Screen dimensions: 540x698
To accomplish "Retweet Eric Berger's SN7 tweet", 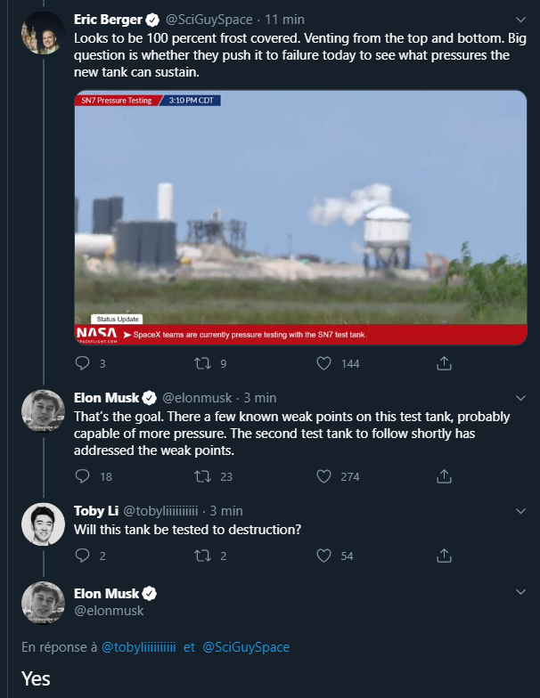I will (202, 363).
